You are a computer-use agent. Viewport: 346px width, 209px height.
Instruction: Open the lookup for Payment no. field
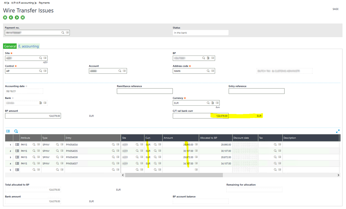coord(62,32)
